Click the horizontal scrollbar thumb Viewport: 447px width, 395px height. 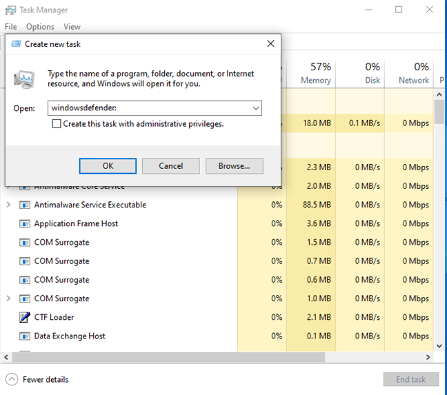click(168, 357)
